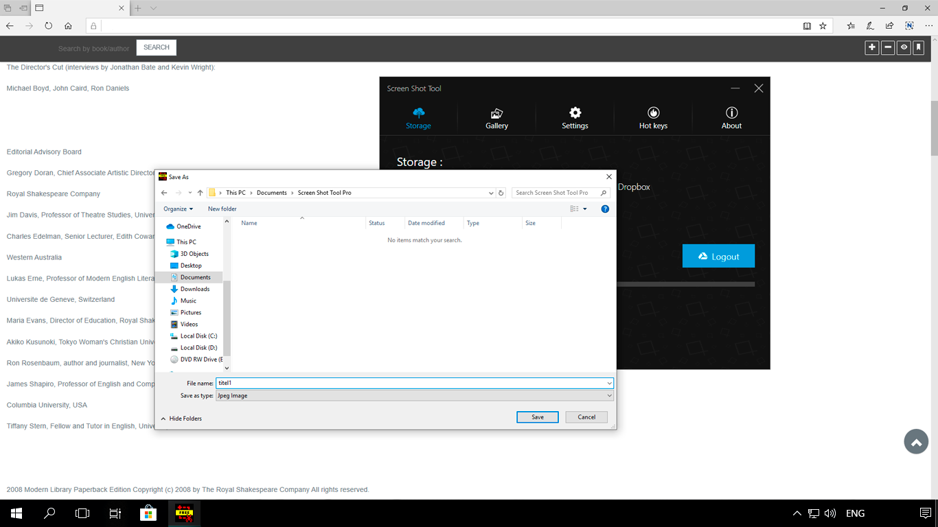Click the File name input field

[412, 383]
